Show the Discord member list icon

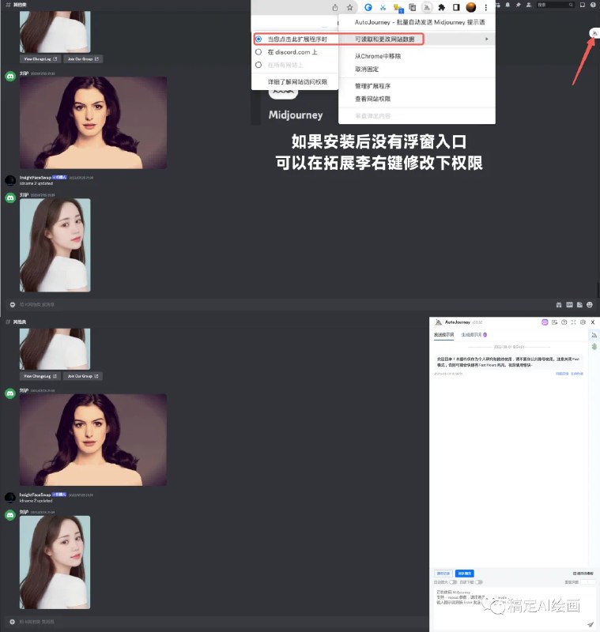[x=529, y=5]
